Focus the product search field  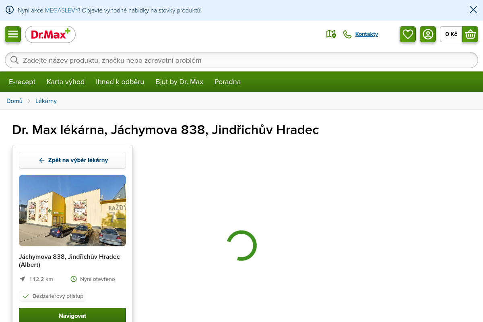point(242,60)
